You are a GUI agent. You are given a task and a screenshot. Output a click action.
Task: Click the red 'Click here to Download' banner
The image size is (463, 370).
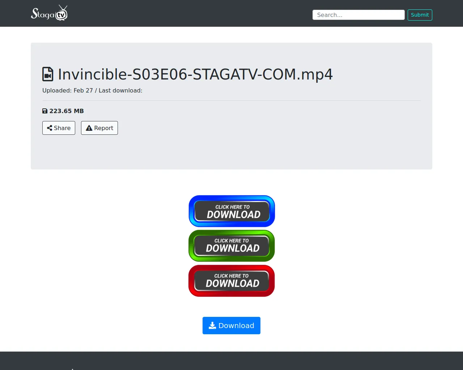point(231,281)
